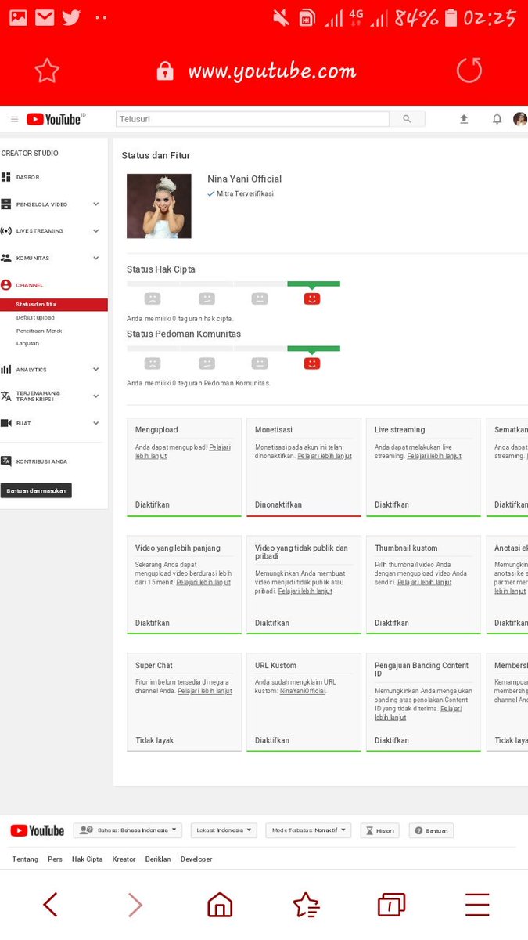Go forward with browser forward arrow
This screenshot has width=528, height=940.
pyautogui.click(x=135, y=905)
